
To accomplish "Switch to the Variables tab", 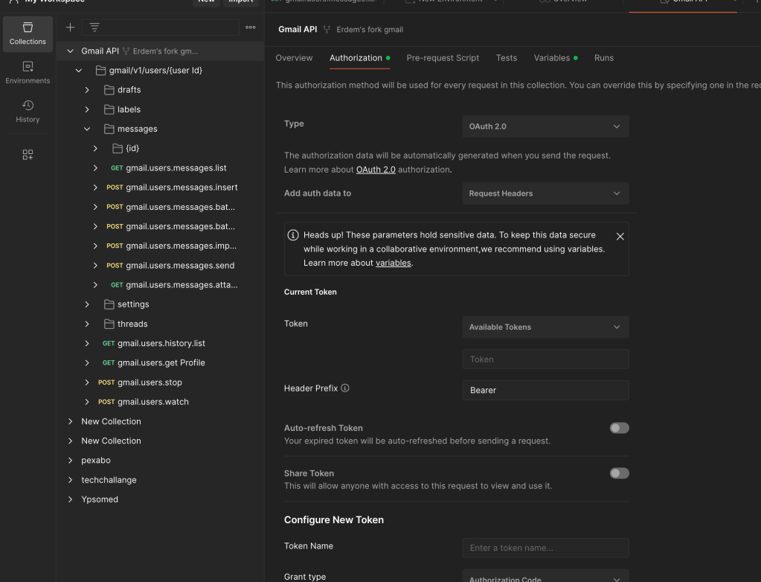I will coord(556,58).
